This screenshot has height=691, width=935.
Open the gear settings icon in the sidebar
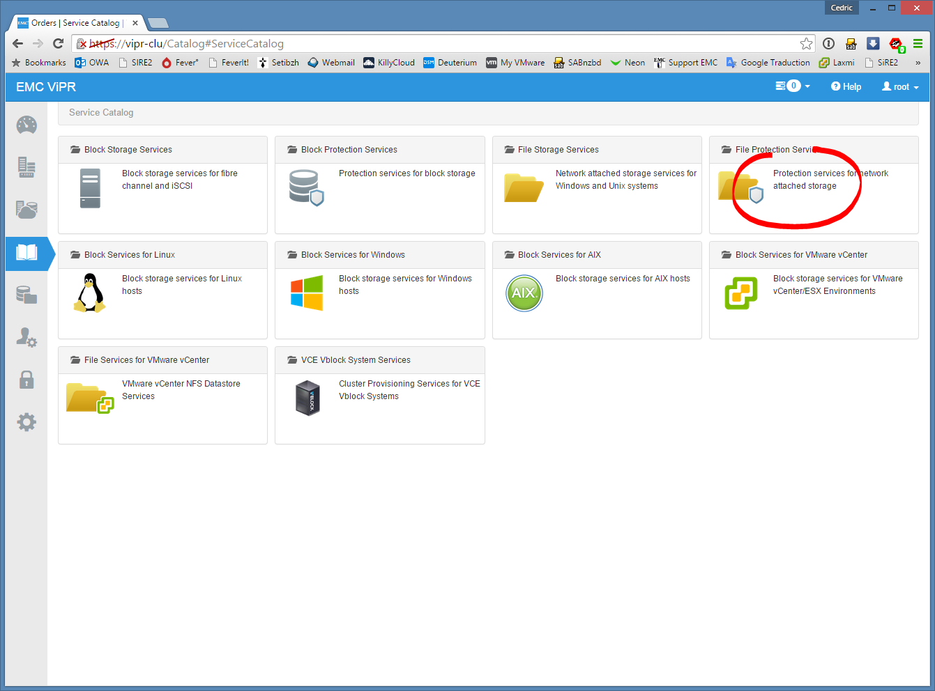tap(26, 422)
